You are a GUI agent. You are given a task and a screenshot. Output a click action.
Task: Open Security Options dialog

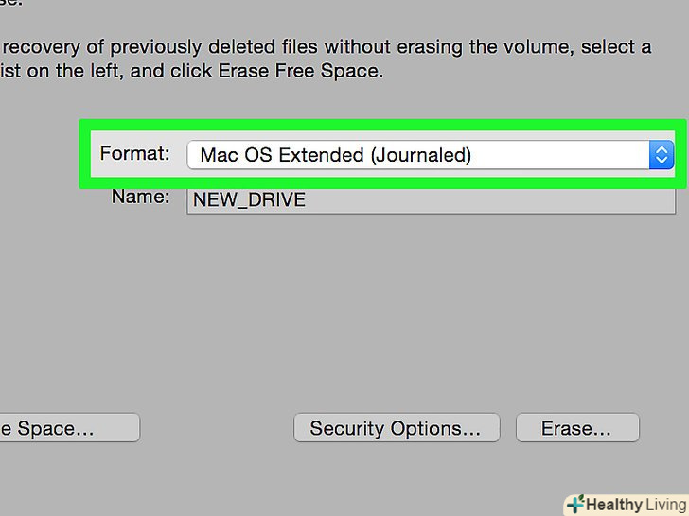pos(395,428)
